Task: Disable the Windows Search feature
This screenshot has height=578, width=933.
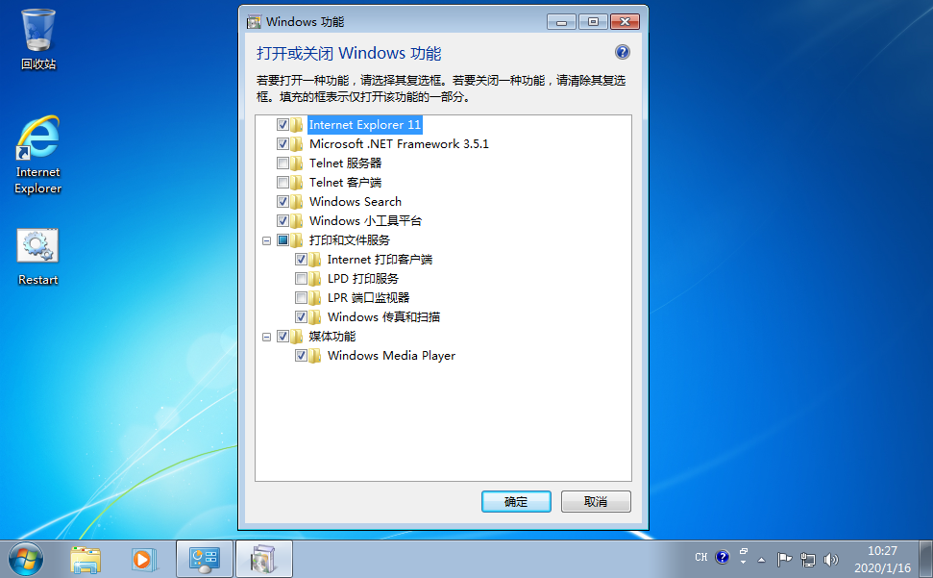Action: (x=283, y=201)
